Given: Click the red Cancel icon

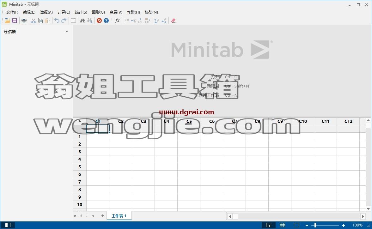Looking at the screenshot, I should (99, 21).
